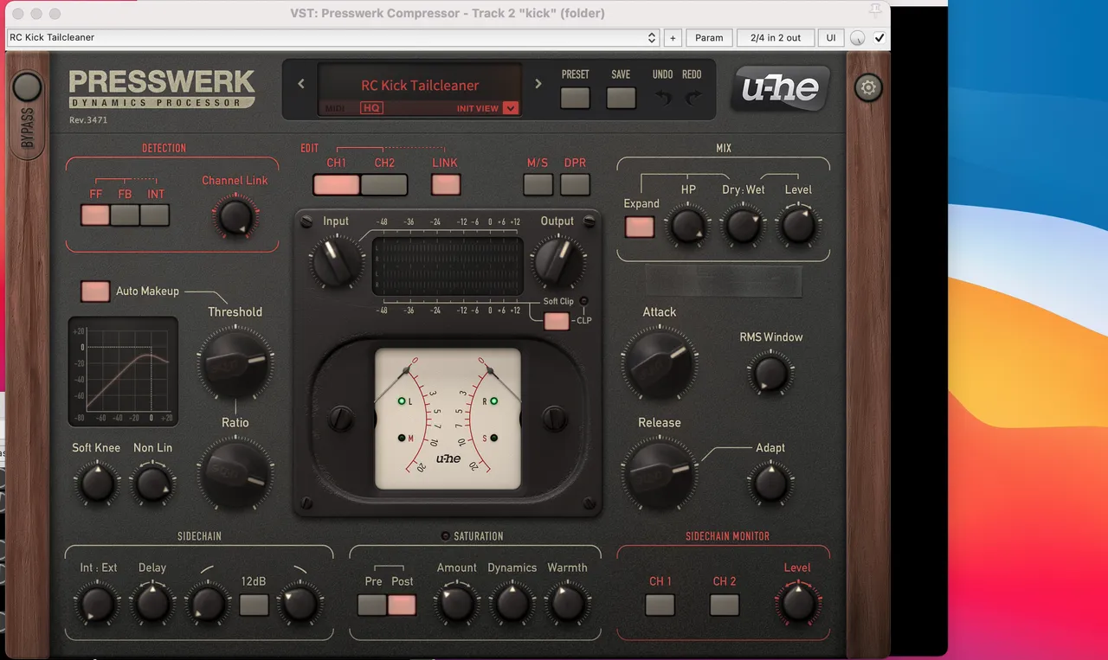This screenshot has width=1108, height=660.
Task: Click the Attack knob
Action: (x=660, y=362)
